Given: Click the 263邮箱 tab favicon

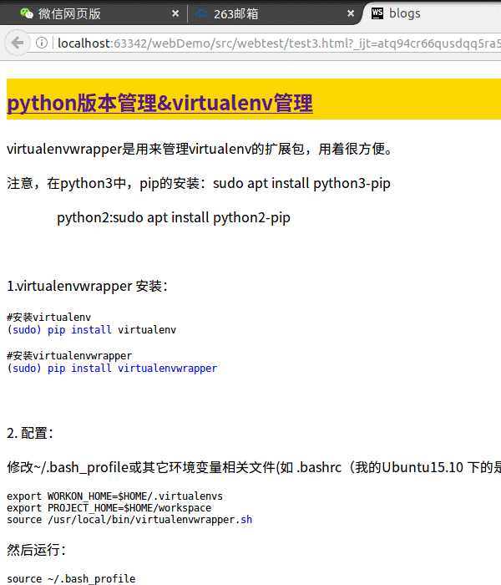Looking at the screenshot, I should point(201,13).
